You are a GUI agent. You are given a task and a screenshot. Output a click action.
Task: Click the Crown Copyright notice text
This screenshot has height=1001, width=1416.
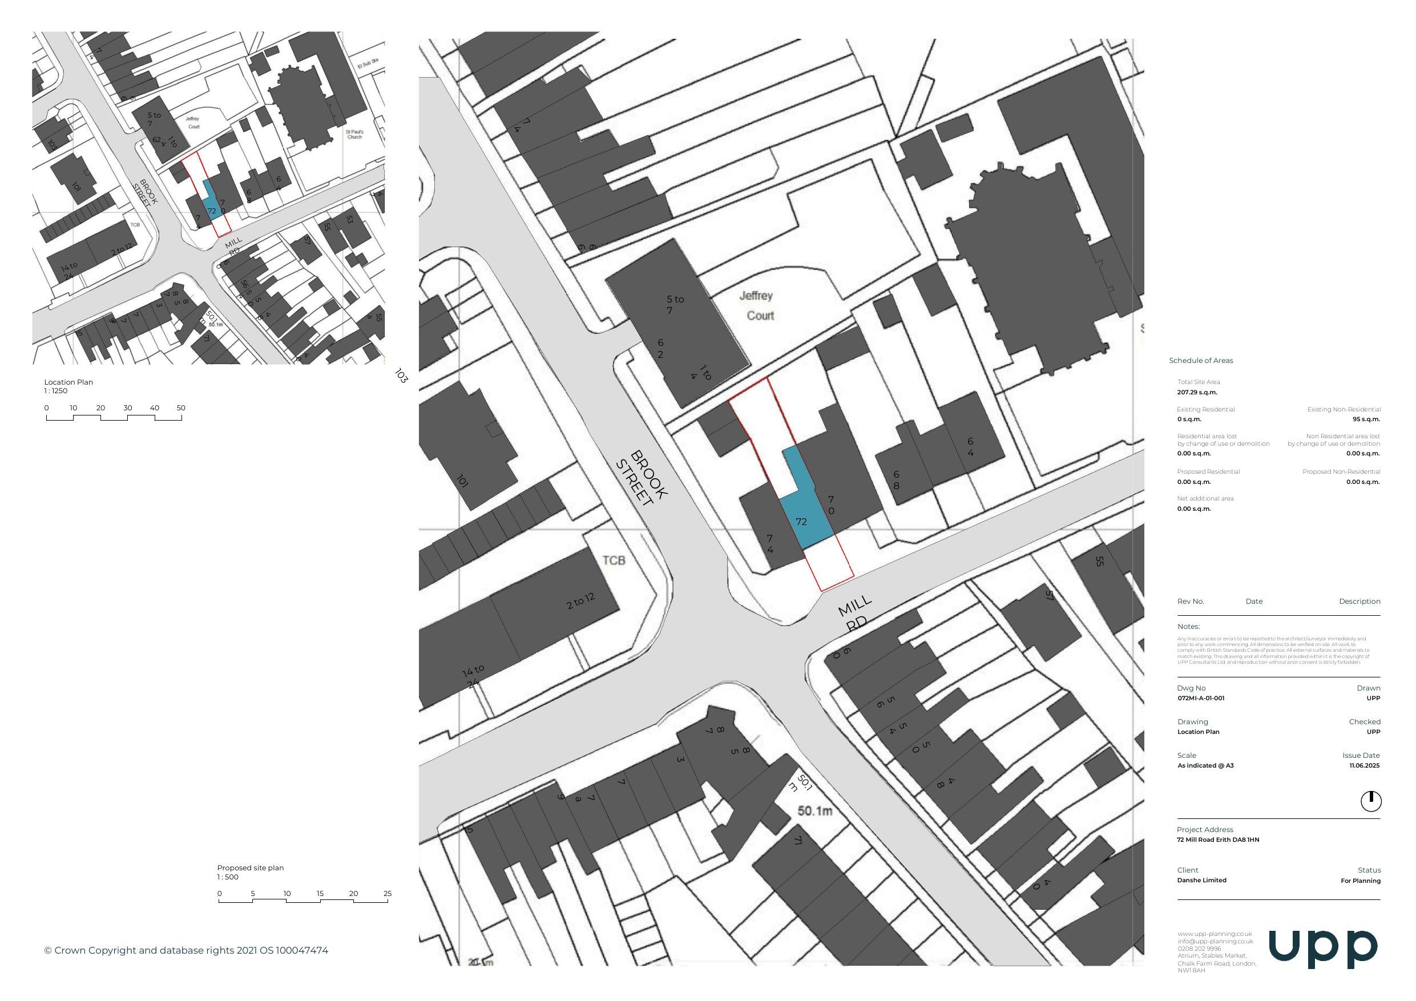[x=185, y=950]
